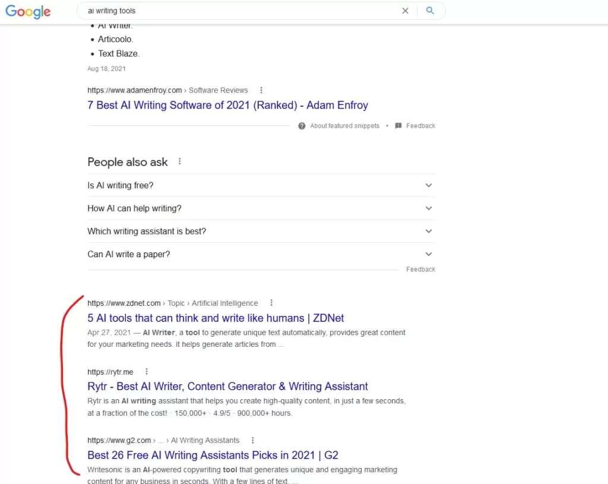Click the adamenfroy.com URL breadcrumb
The width and height of the screenshot is (608, 484).
[x=167, y=90]
